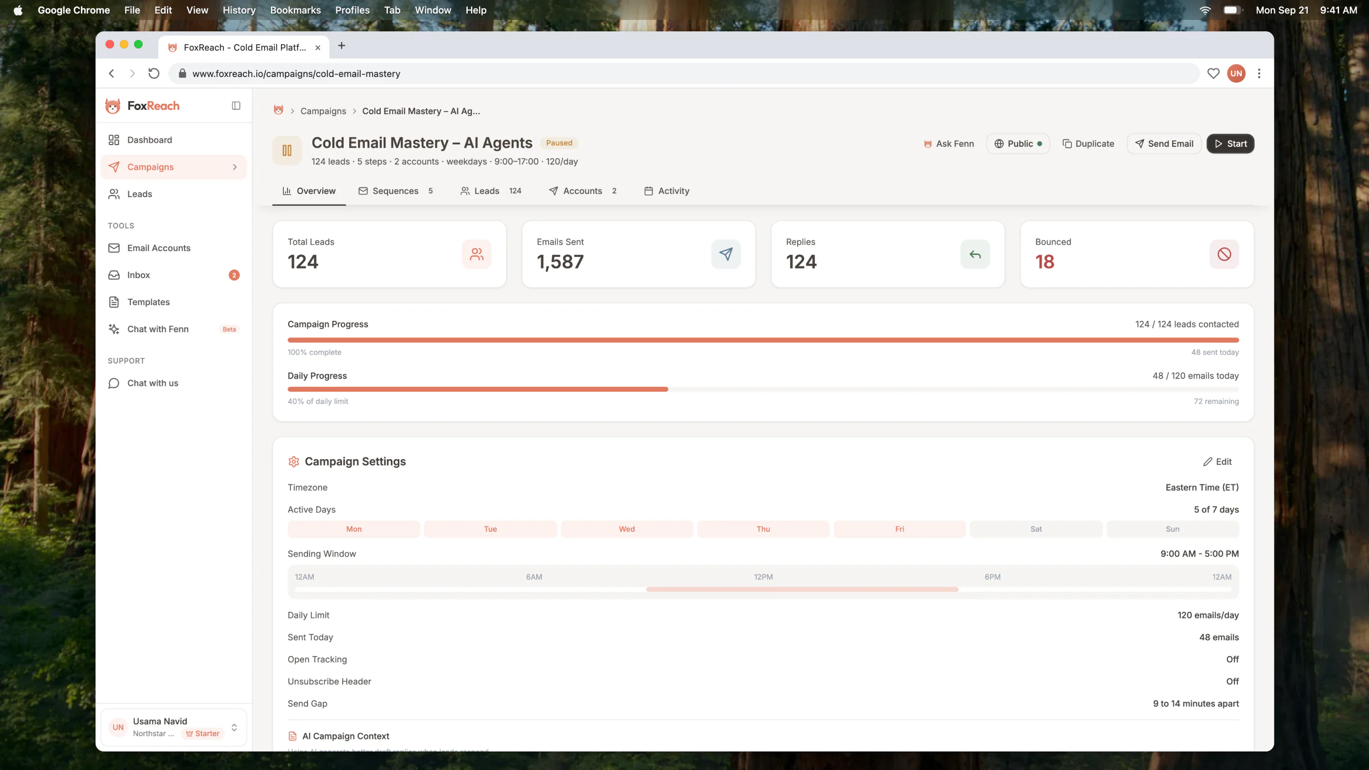The width and height of the screenshot is (1369, 770).
Task: Open the Profiles menu
Action: (x=352, y=10)
